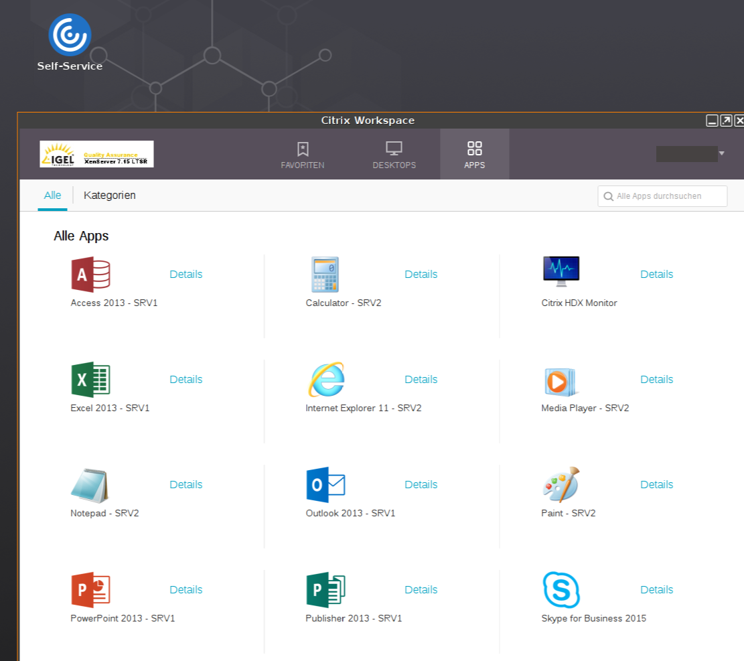Launch Access 2013 - SRV1
The width and height of the screenshot is (744, 661).
click(90, 273)
